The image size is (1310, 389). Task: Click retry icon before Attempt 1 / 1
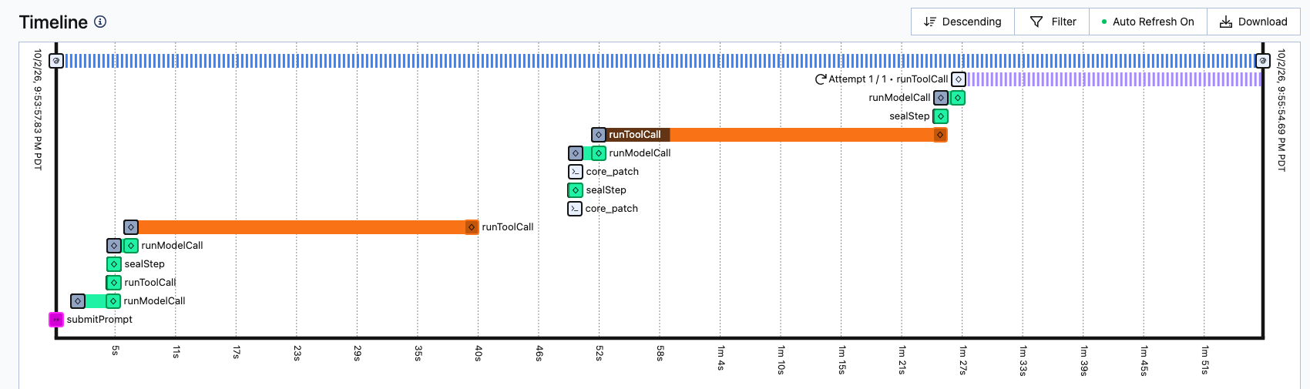pos(821,79)
